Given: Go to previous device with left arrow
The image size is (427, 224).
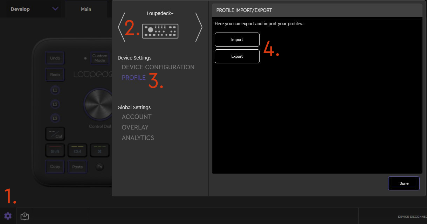Looking at the screenshot, I should 120,27.
